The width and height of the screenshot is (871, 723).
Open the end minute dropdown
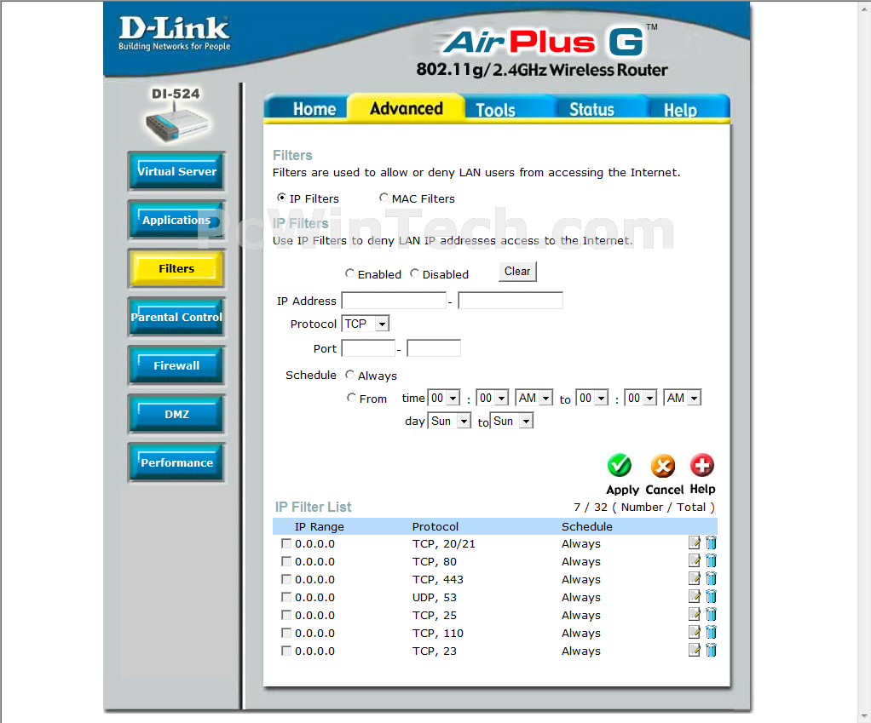pyautogui.click(x=641, y=398)
